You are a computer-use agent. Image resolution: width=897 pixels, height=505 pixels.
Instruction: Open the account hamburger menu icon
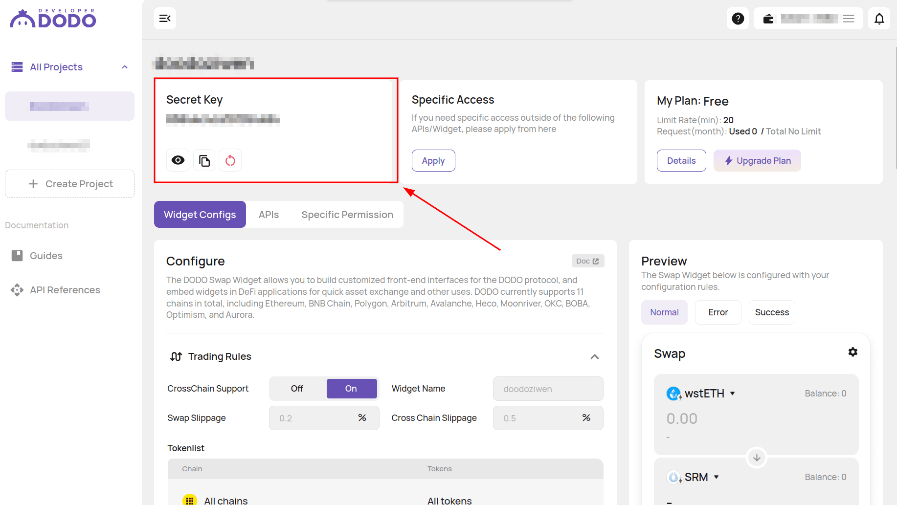(849, 19)
